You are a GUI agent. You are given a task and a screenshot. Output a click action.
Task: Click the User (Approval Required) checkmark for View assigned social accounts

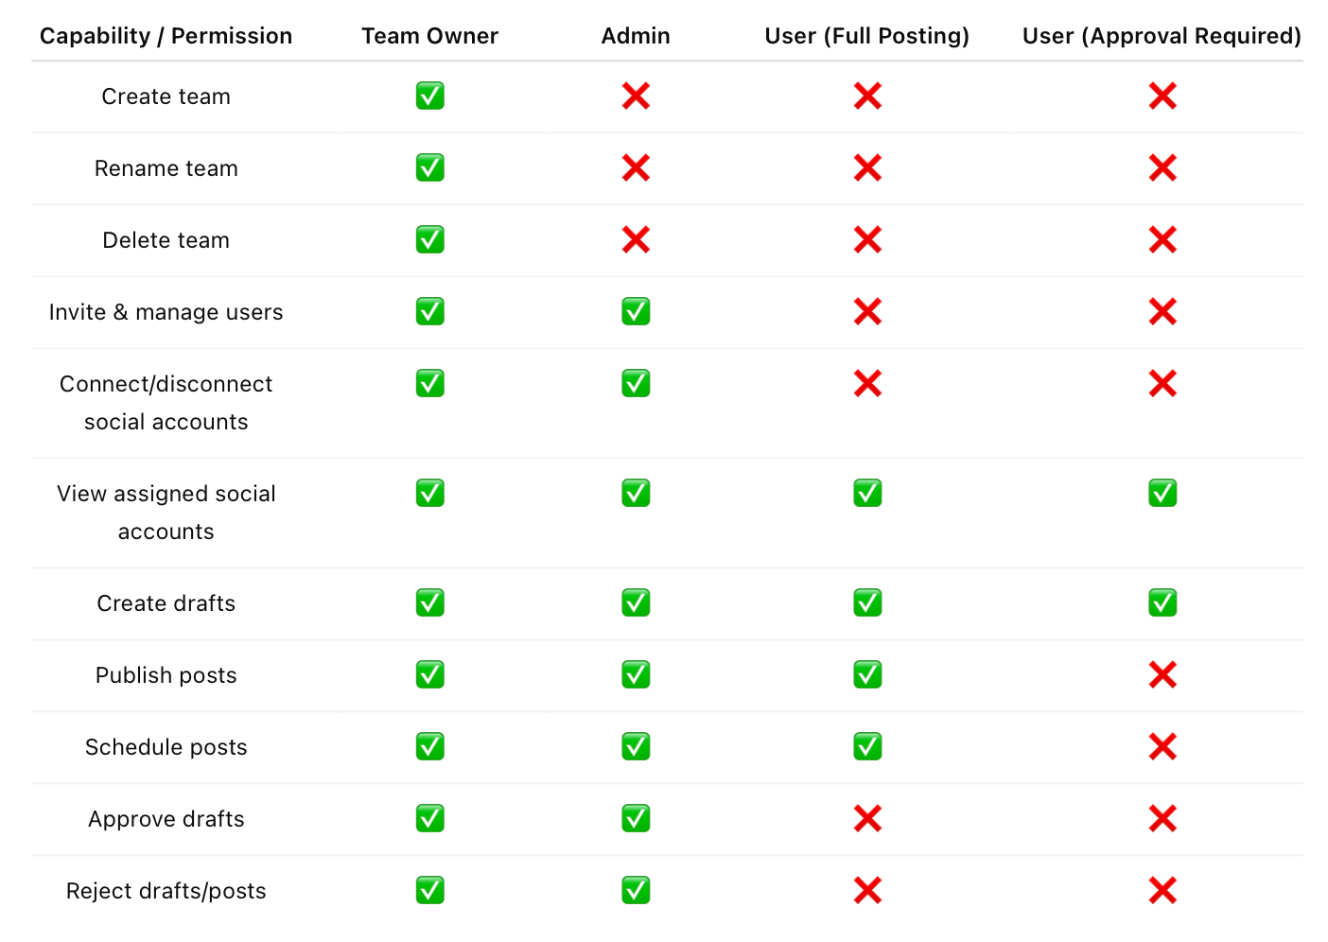click(1162, 494)
